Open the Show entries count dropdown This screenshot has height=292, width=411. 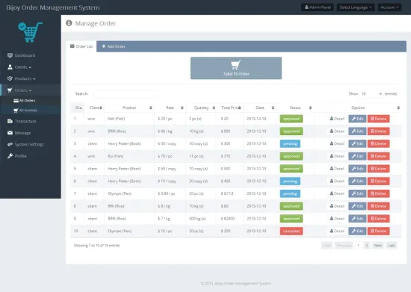(371, 94)
